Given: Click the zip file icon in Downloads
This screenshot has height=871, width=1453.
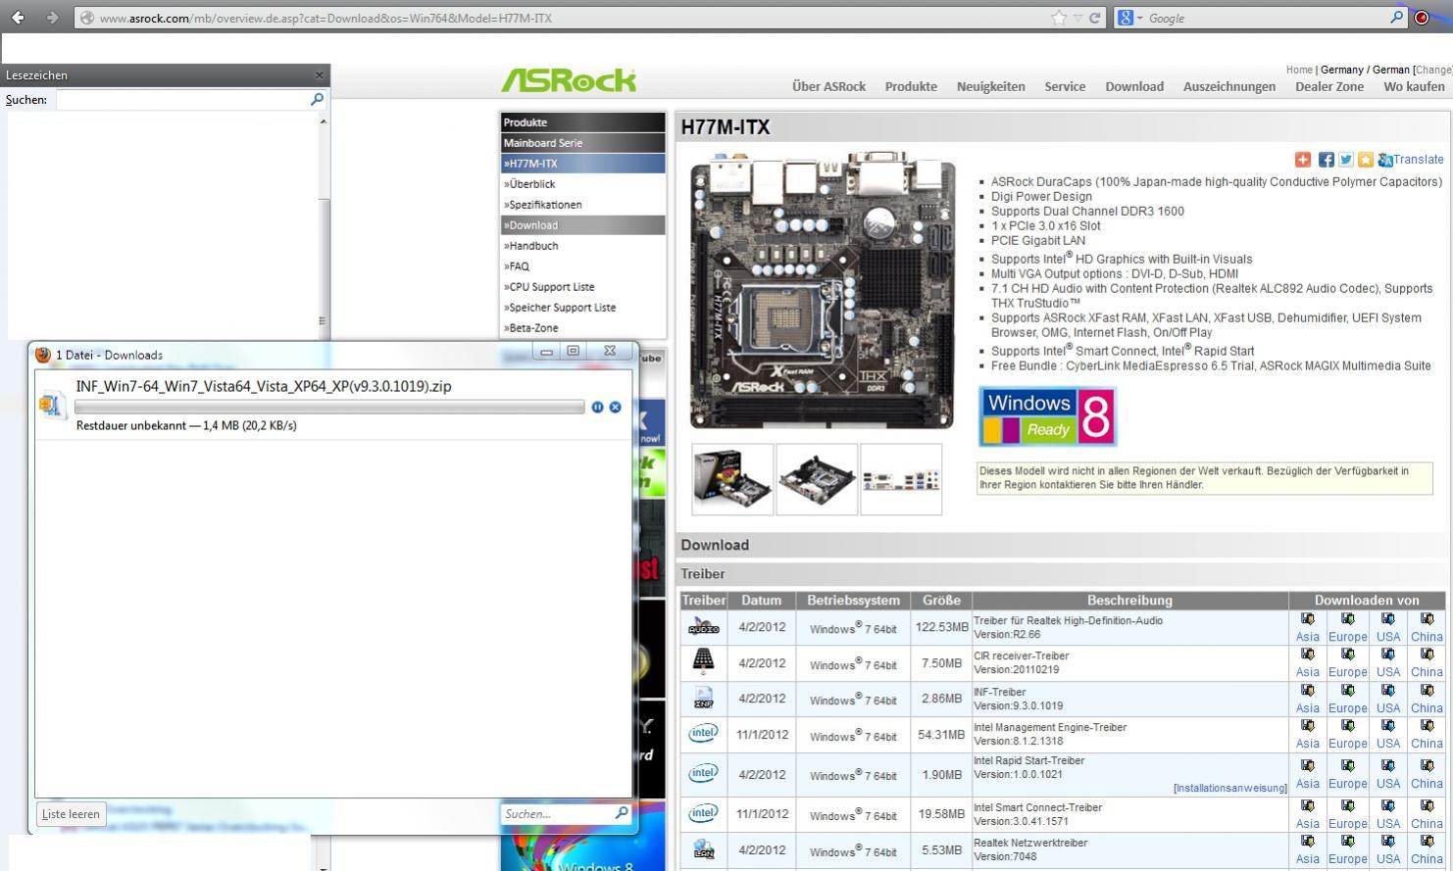Looking at the screenshot, I should click(52, 404).
